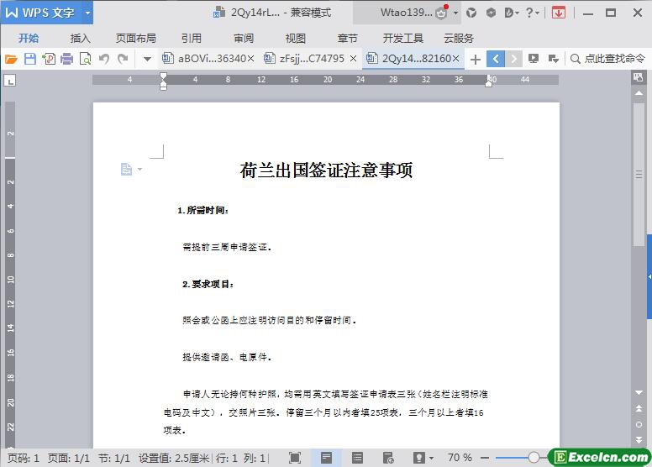Viewport: 652px width, 467px height.
Task: Go to the previous document tab arrow
Action: pyautogui.click(x=496, y=59)
